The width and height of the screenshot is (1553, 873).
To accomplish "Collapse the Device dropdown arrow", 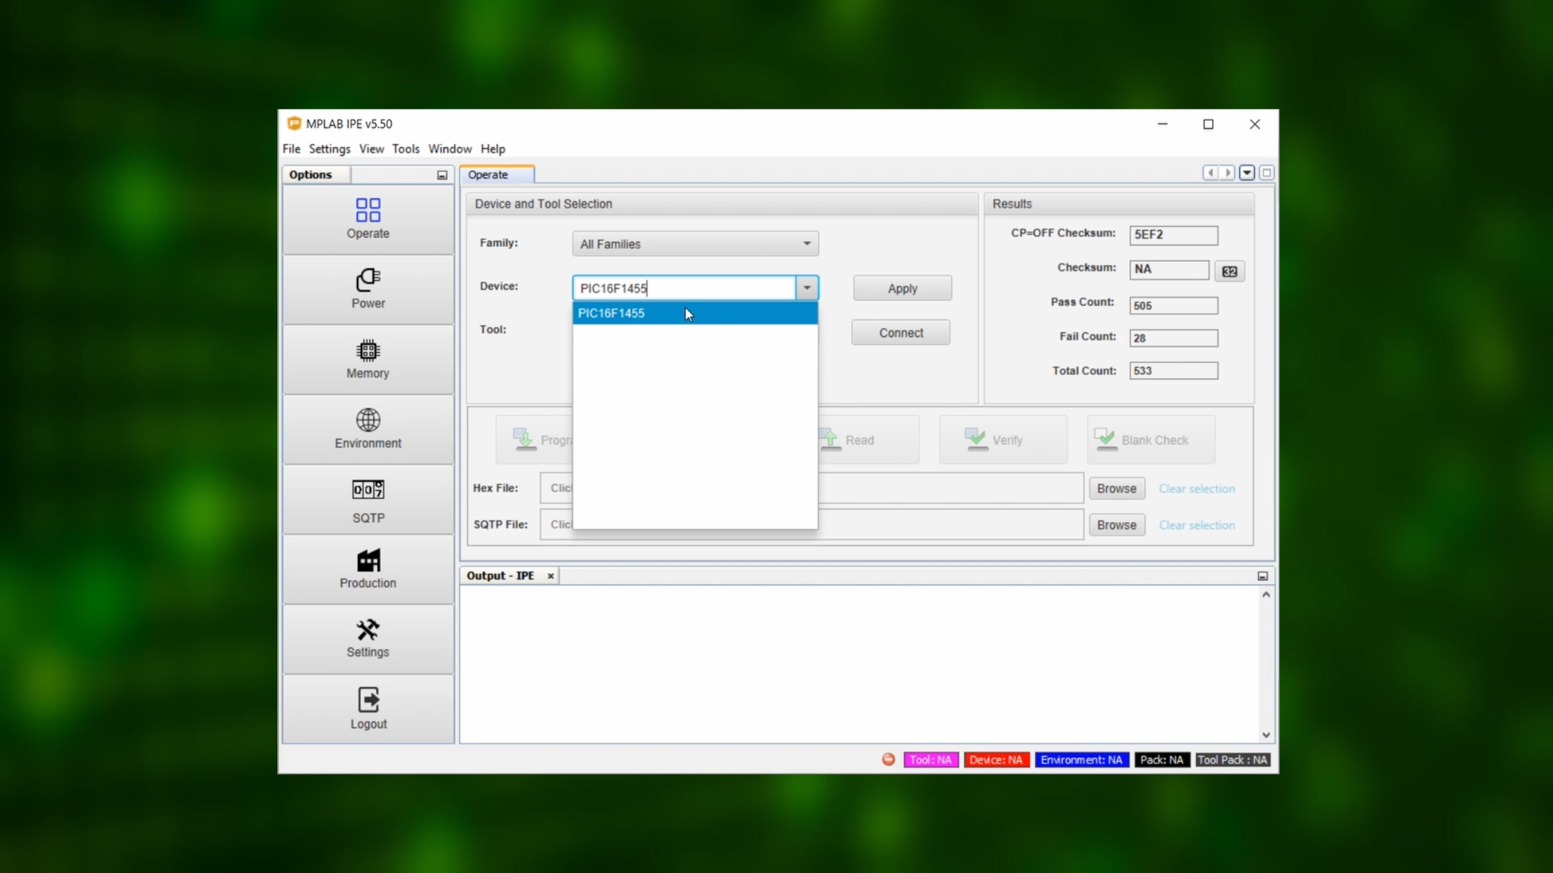I will click(806, 288).
